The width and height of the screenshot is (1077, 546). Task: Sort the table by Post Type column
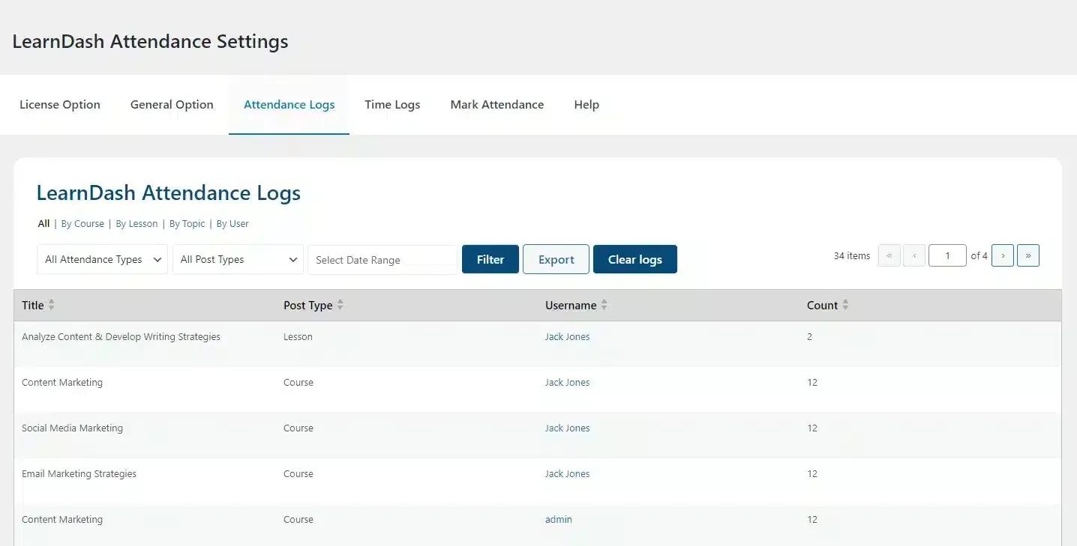[x=340, y=305]
